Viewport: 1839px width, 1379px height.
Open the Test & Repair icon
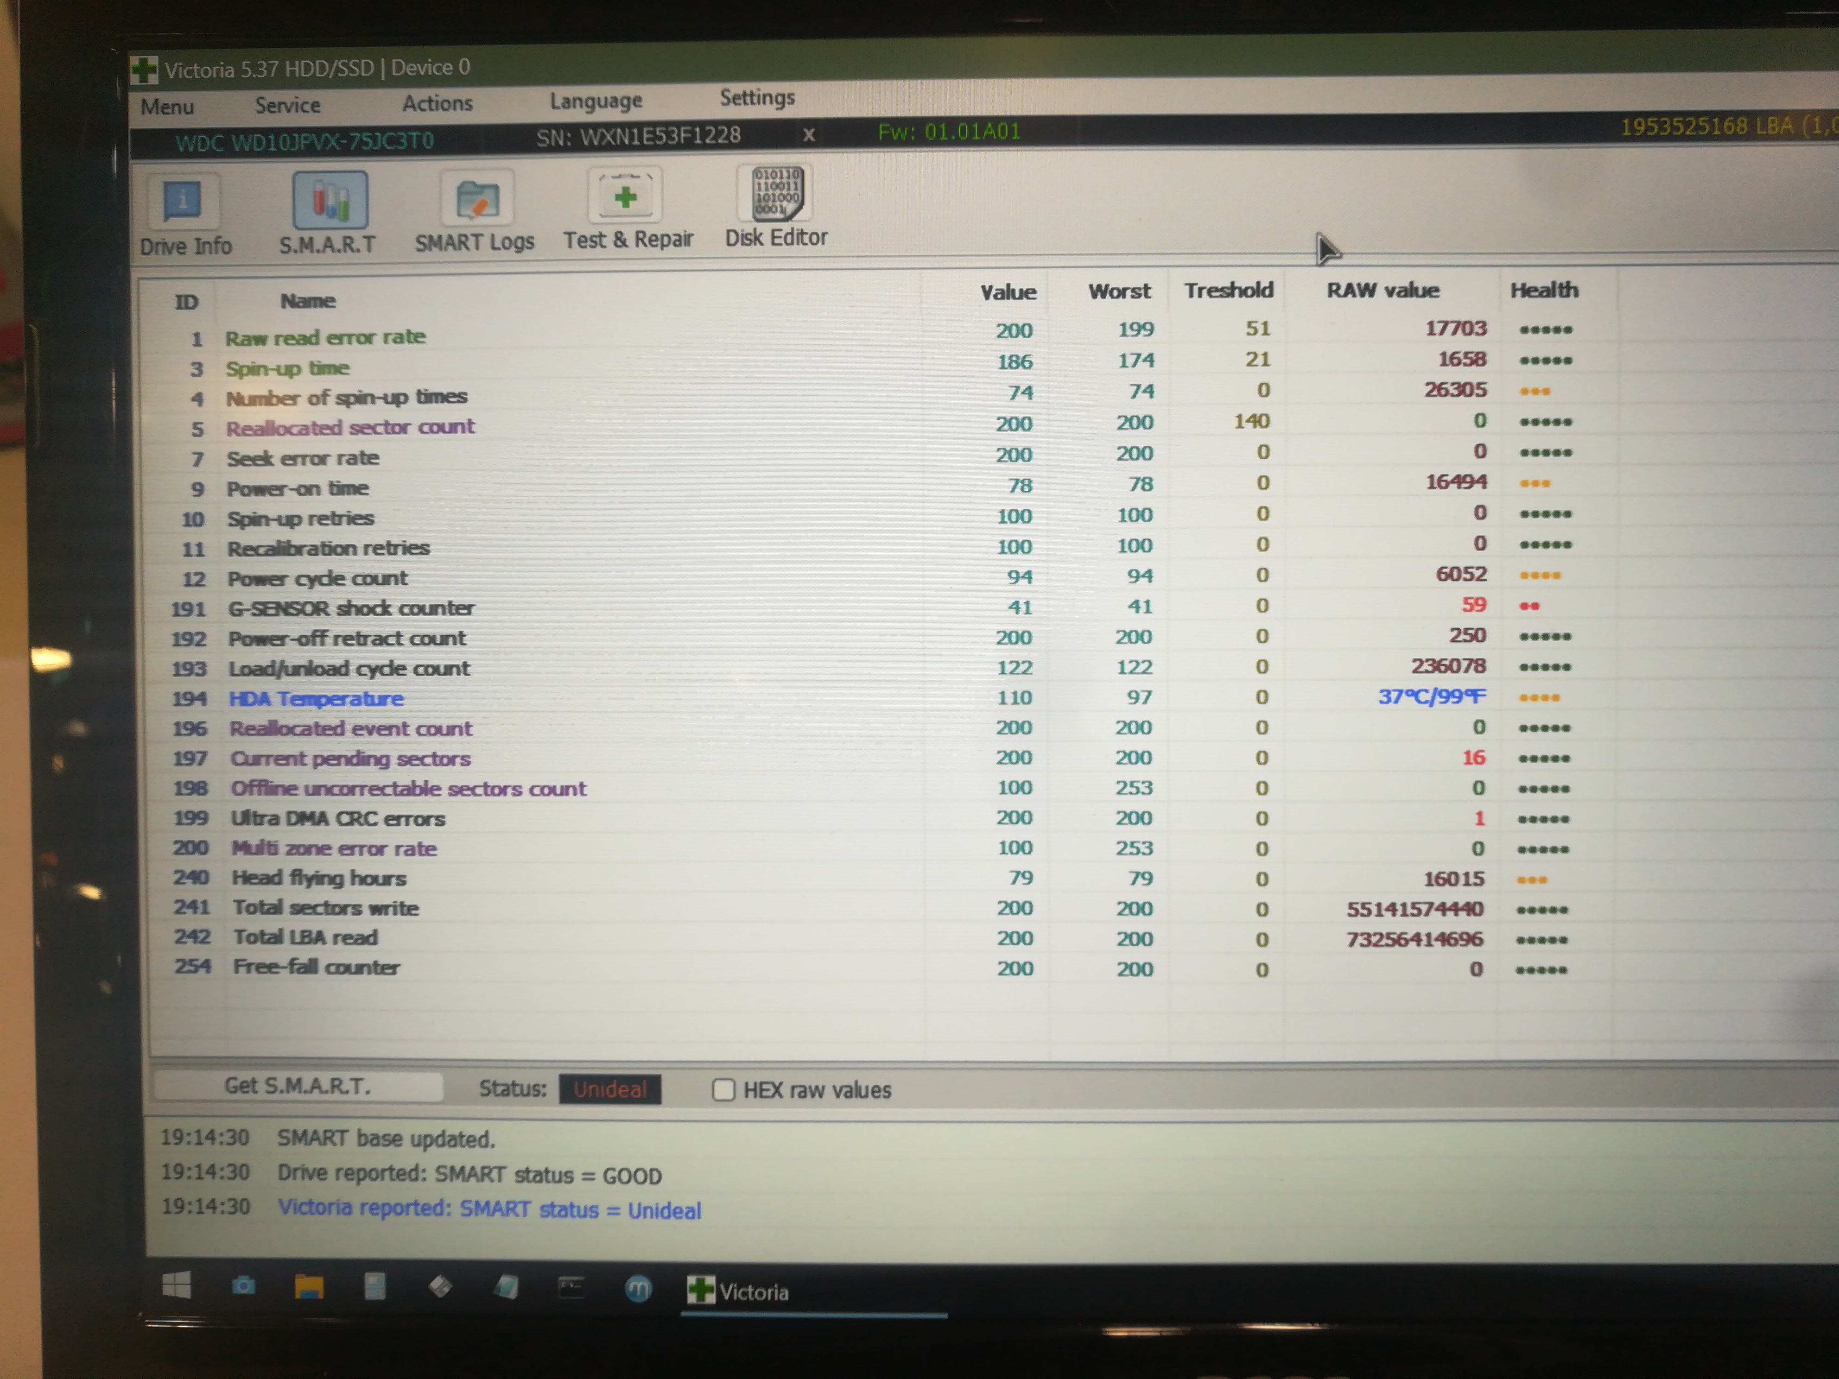tap(625, 196)
